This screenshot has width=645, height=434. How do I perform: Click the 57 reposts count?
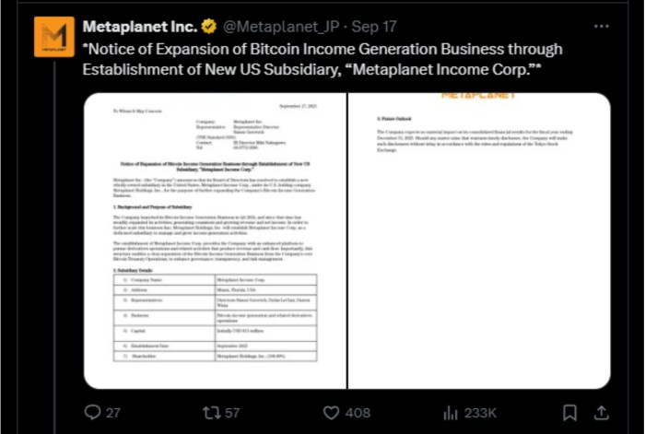click(232, 413)
